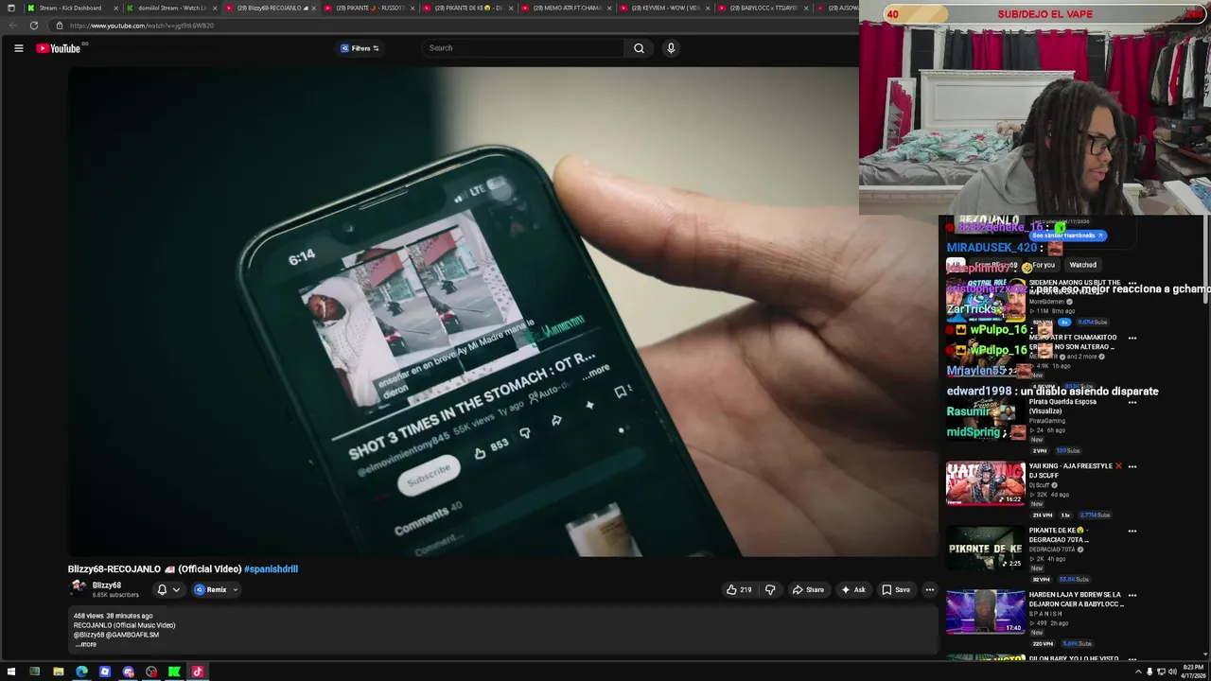Switch to domiilol Stream browser tab

(x=171, y=8)
